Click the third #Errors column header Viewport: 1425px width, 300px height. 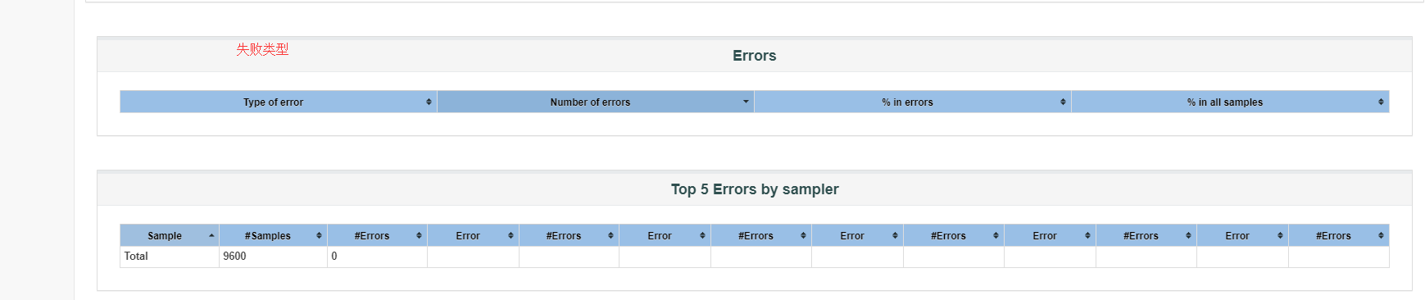point(761,235)
